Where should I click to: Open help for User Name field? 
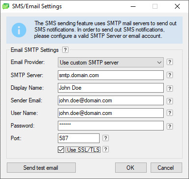[x=170, y=113]
